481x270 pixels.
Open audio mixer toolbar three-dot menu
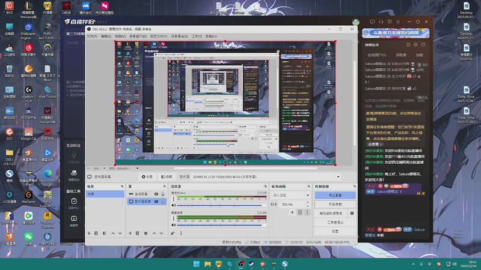point(181,233)
